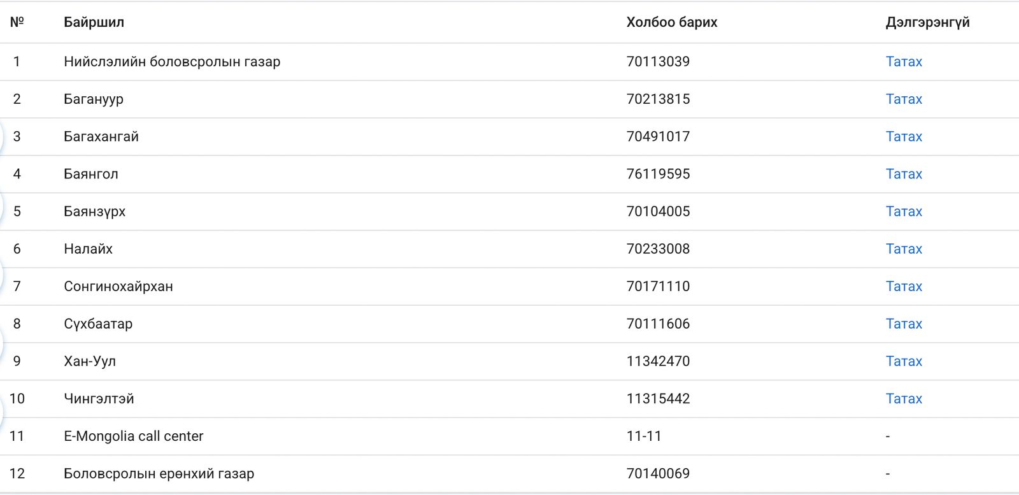Click the Дэлгэрэнгүй column header

pos(927,22)
